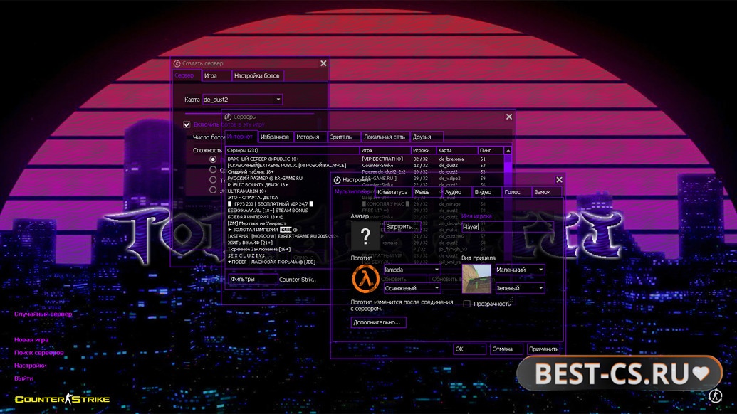
Task: Click the question-mark avatar image
Action: tap(365, 236)
